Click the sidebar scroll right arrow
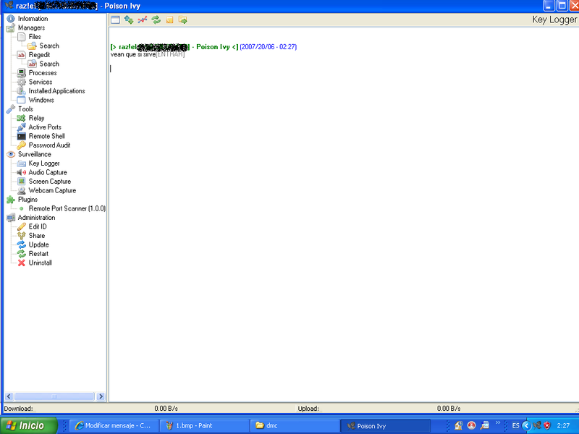The height and width of the screenshot is (434, 579). tap(101, 396)
